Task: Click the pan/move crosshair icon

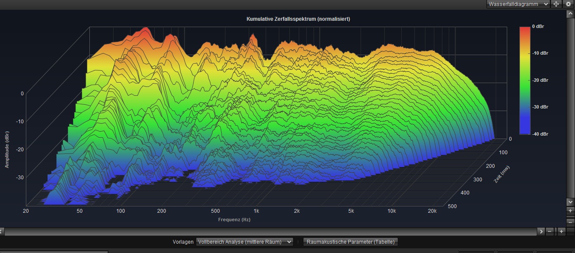Action: coord(556,4)
